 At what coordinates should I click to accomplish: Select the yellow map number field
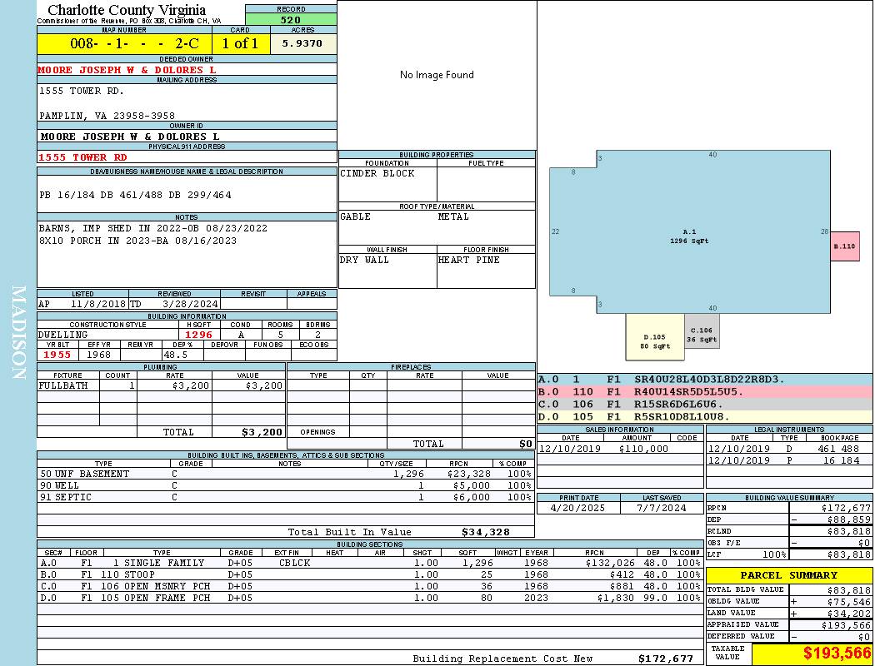click(x=125, y=44)
